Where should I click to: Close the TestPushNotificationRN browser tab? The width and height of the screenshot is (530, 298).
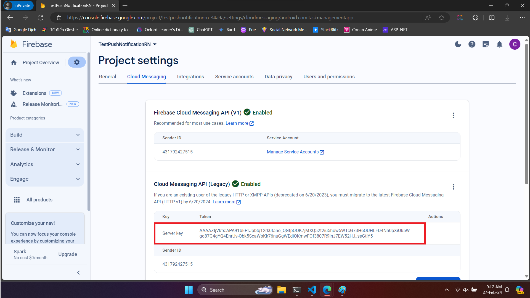coord(113,6)
